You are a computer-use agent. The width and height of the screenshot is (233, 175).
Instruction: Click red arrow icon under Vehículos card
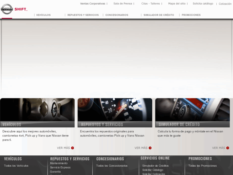coord(72,148)
